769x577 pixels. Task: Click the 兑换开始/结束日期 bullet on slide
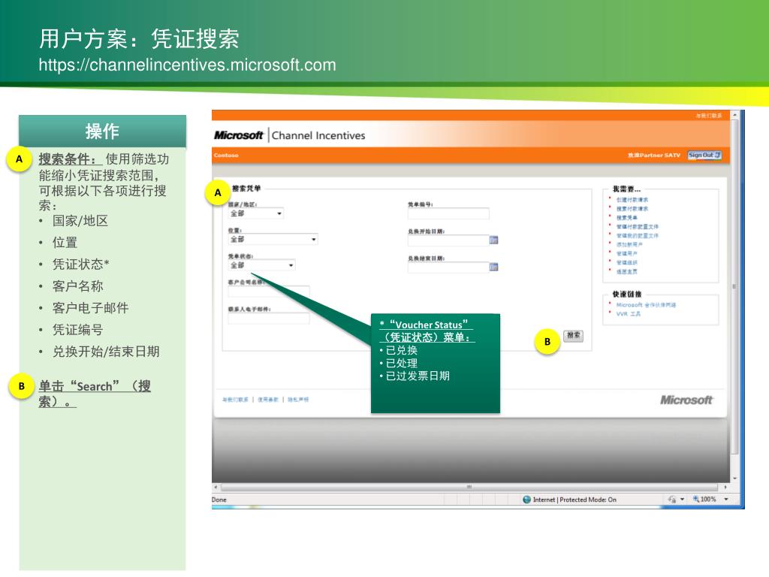point(106,352)
